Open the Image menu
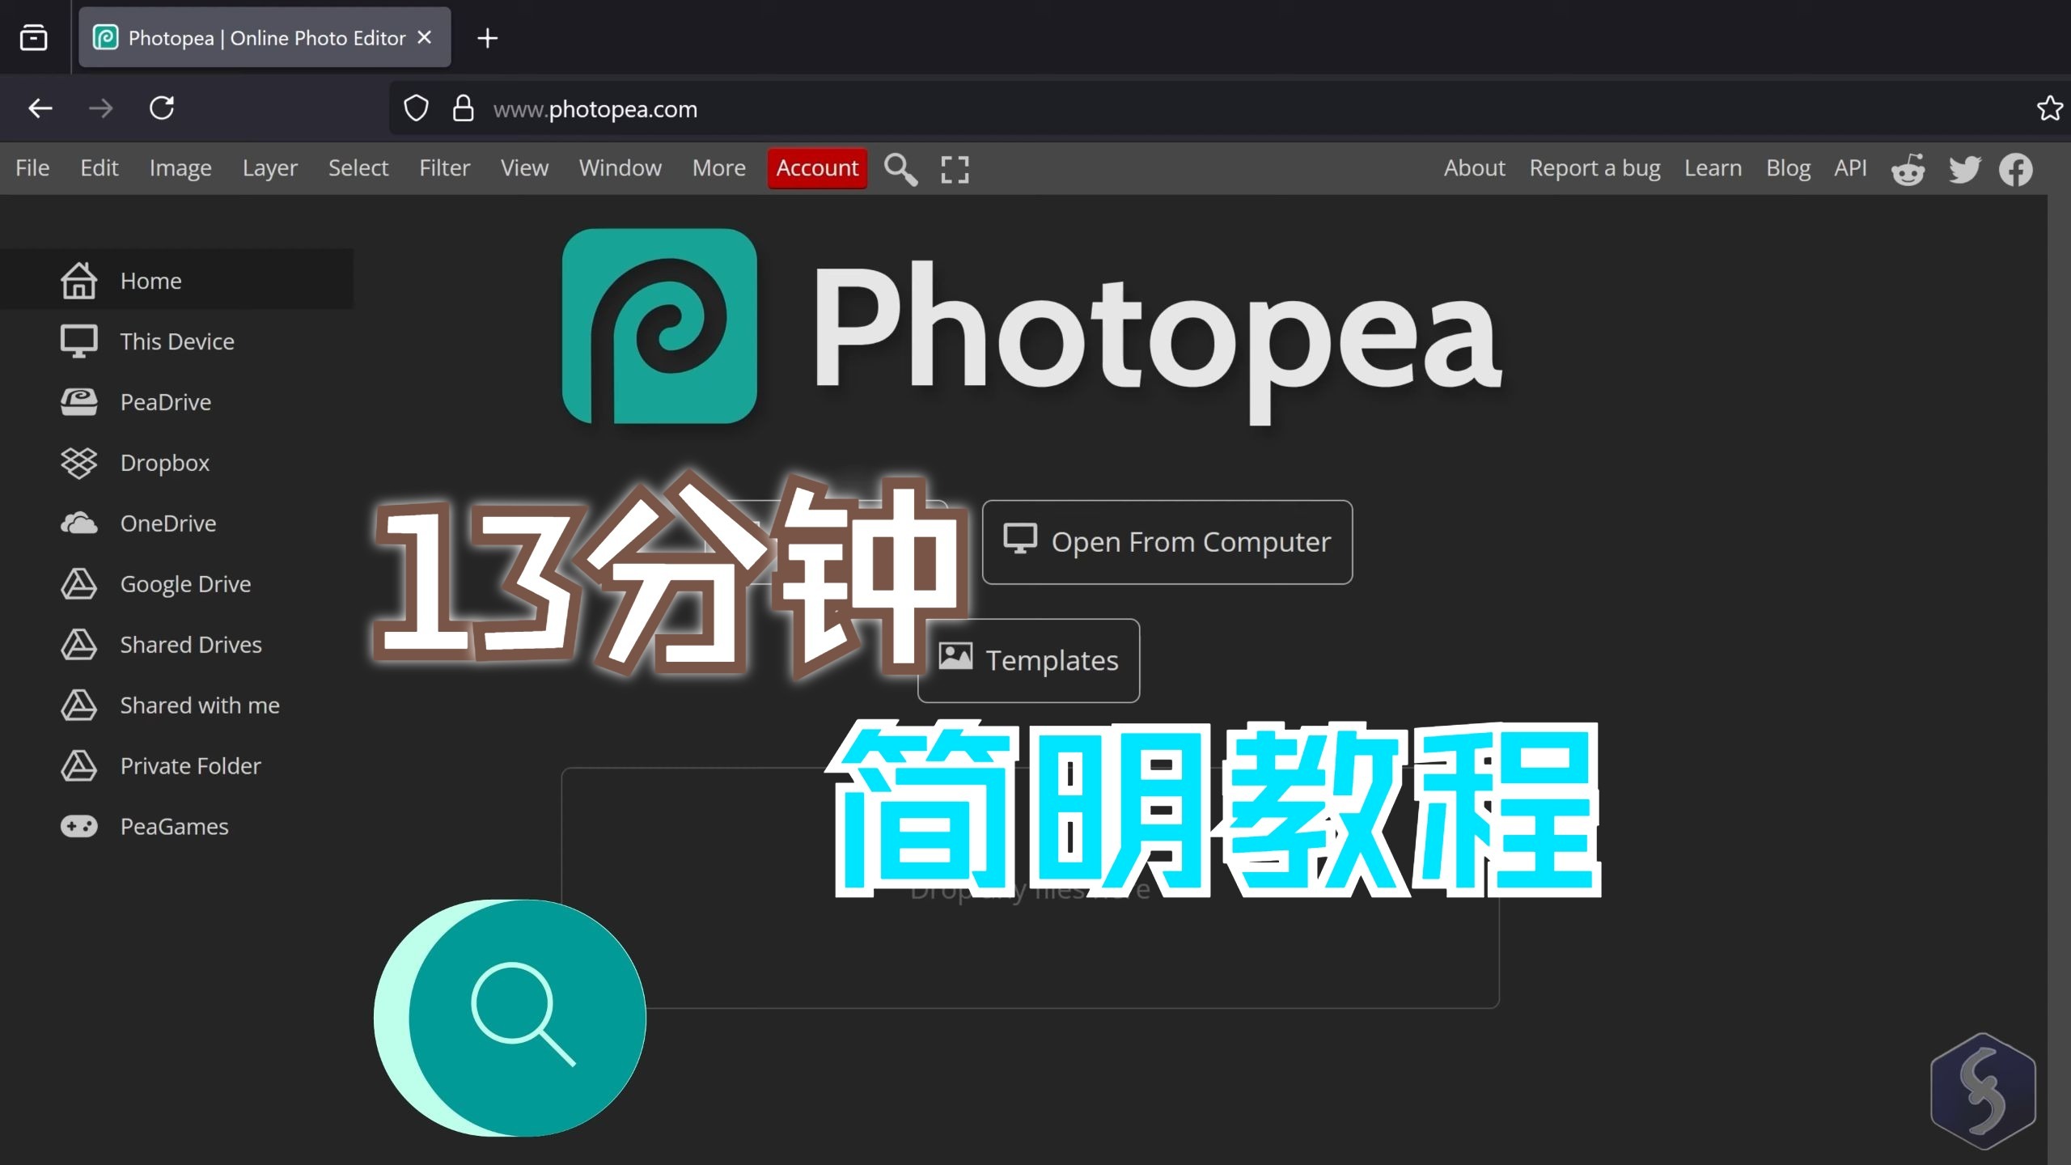Viewport: 2071px width, 1165px height. click(180, 168)
